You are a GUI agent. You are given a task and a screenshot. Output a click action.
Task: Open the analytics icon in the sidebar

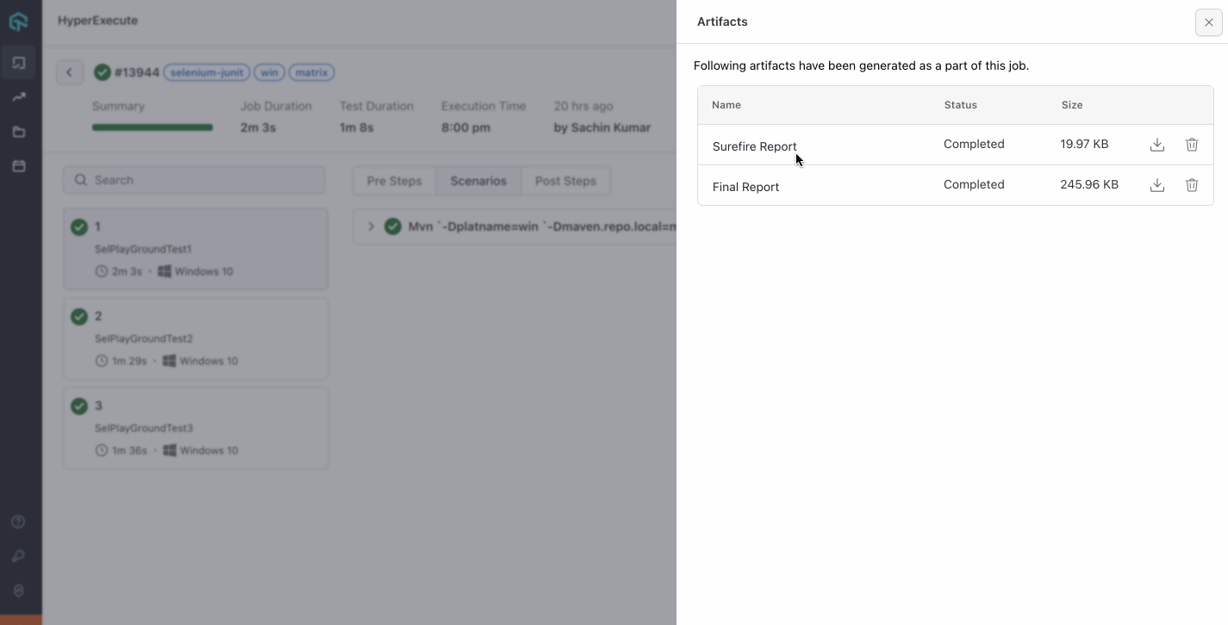[x=19, y=97]
